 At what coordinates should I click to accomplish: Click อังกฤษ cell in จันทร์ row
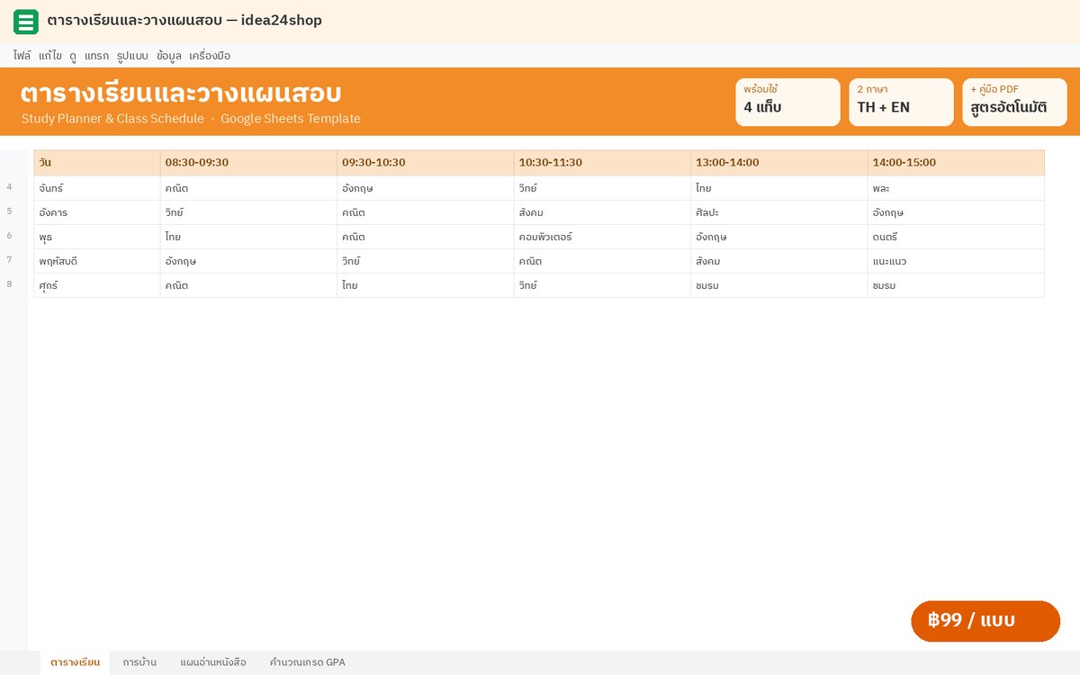[426, 188]
